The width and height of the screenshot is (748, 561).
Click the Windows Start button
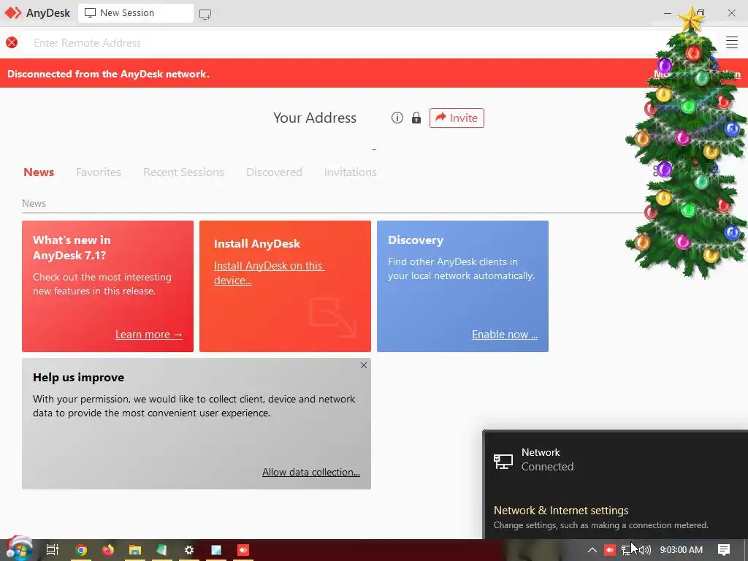[19, 549]
